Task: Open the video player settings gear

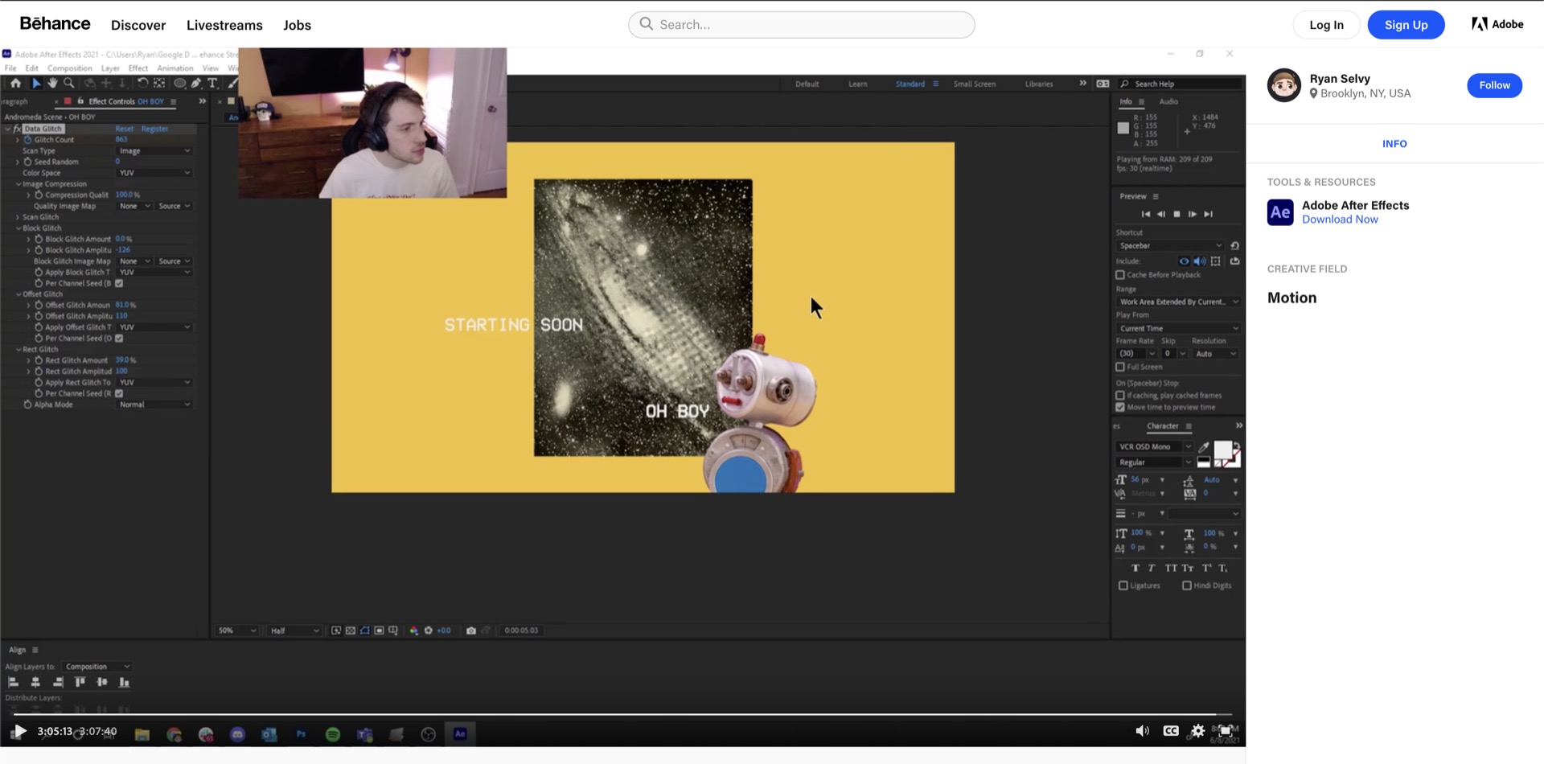Action: tap(1198, 731)
